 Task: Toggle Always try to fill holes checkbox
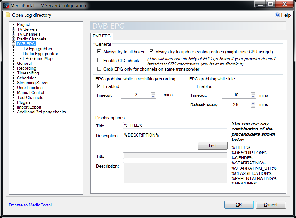click(x=99, y=52)
